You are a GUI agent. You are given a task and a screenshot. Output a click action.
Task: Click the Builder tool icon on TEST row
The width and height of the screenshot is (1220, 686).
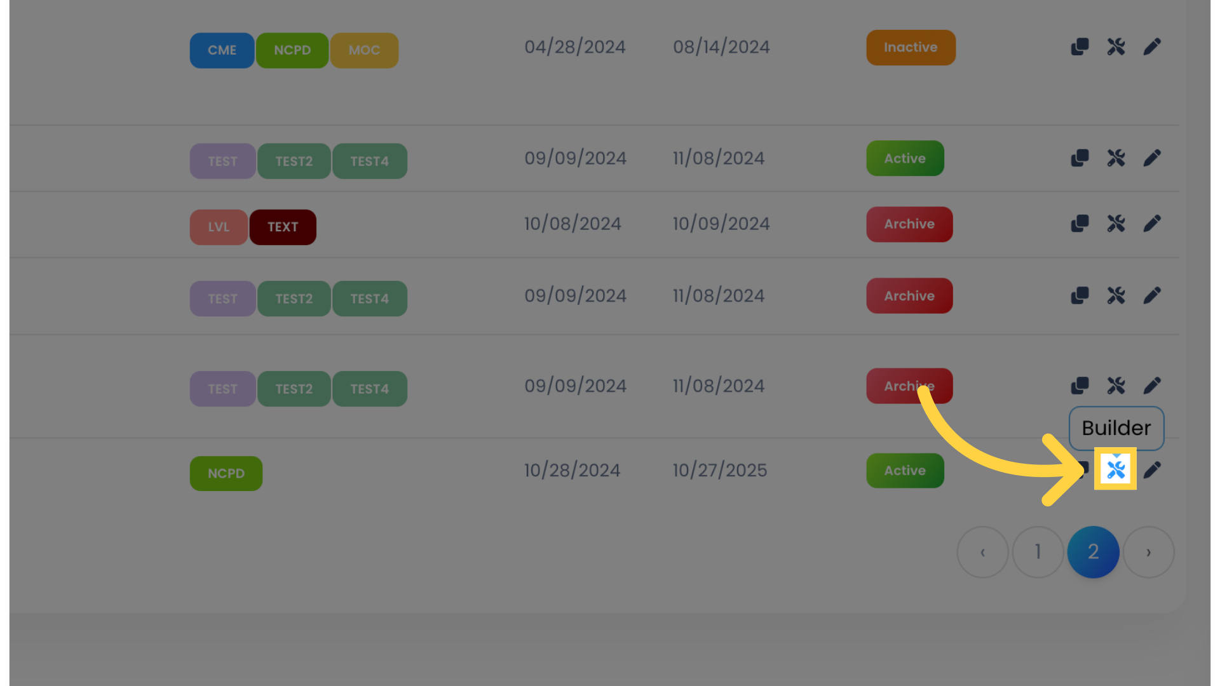[1116, 158]
